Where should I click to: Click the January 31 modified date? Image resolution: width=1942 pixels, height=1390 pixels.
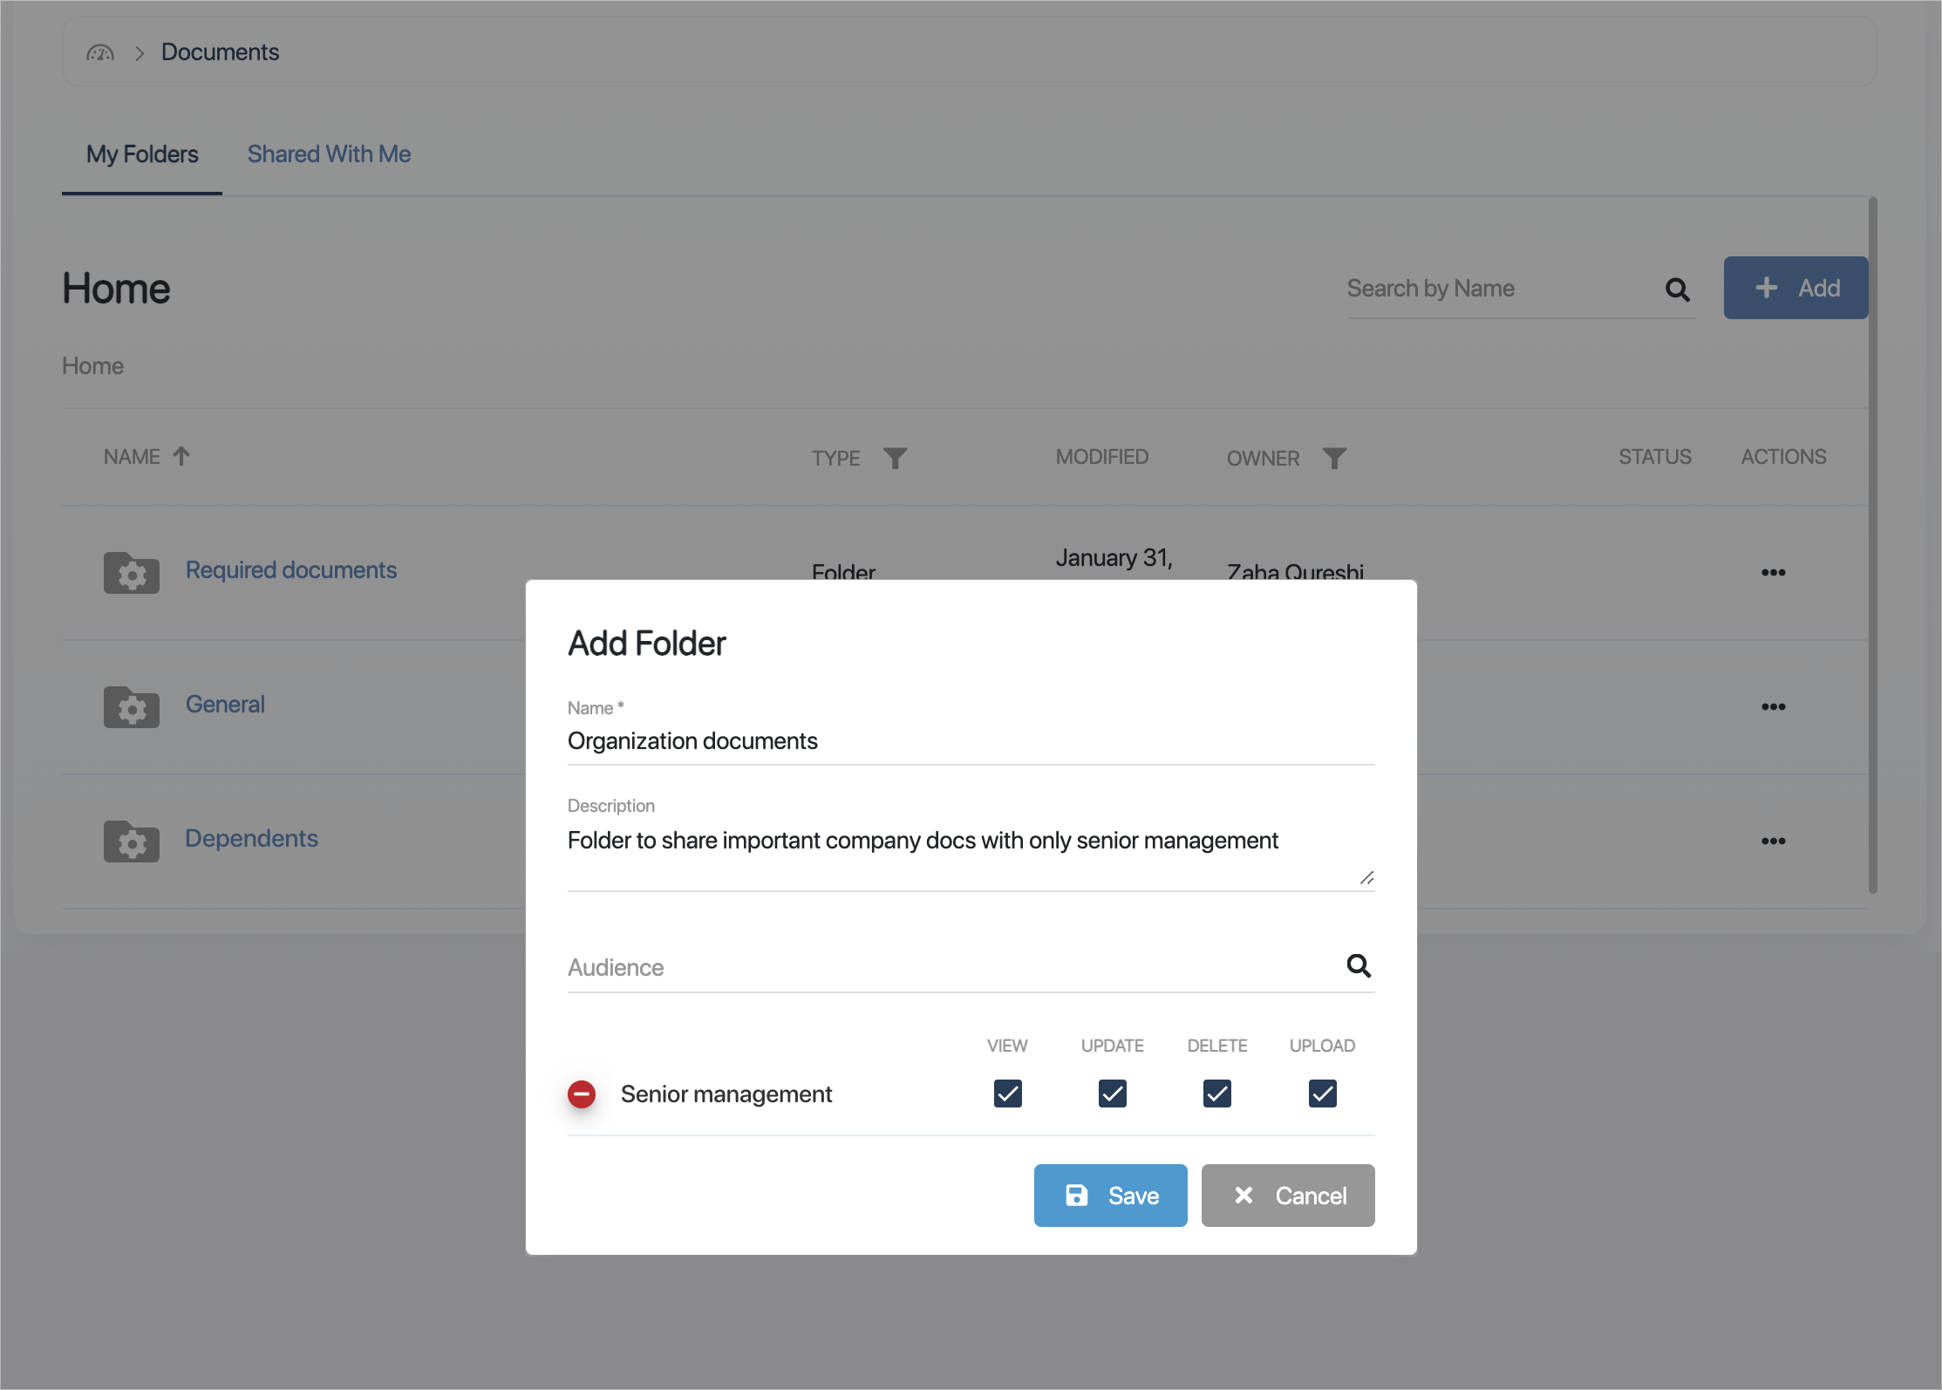pyautogui.click(x=1114, y=558)
